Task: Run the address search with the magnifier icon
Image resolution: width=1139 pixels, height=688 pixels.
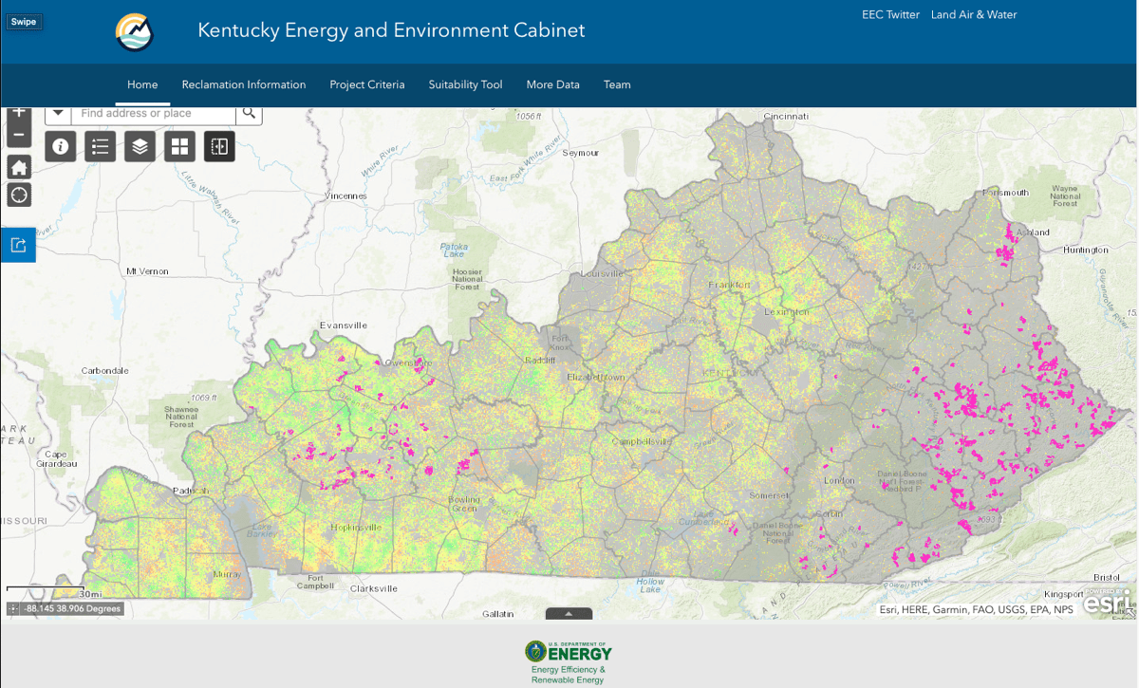Action: (249, 114)
